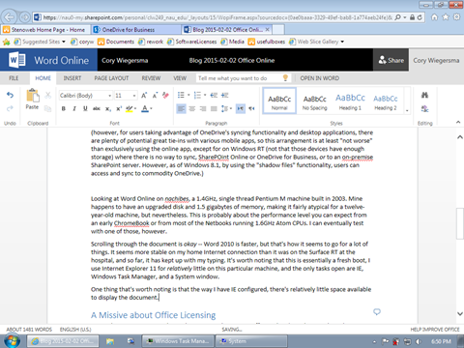Toggle Bold formatting
464x348 pixels.
pos(64,108)
